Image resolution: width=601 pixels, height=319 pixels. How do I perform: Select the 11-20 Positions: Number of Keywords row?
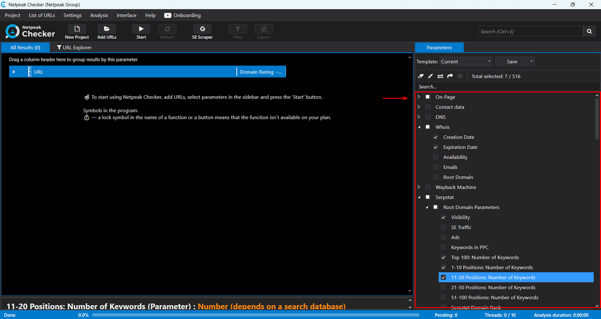[x=516, y=277]
